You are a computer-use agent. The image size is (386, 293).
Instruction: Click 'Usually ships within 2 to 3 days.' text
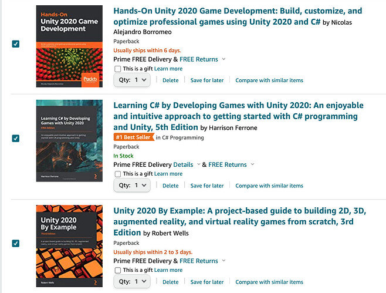click(x=153, y=252)
